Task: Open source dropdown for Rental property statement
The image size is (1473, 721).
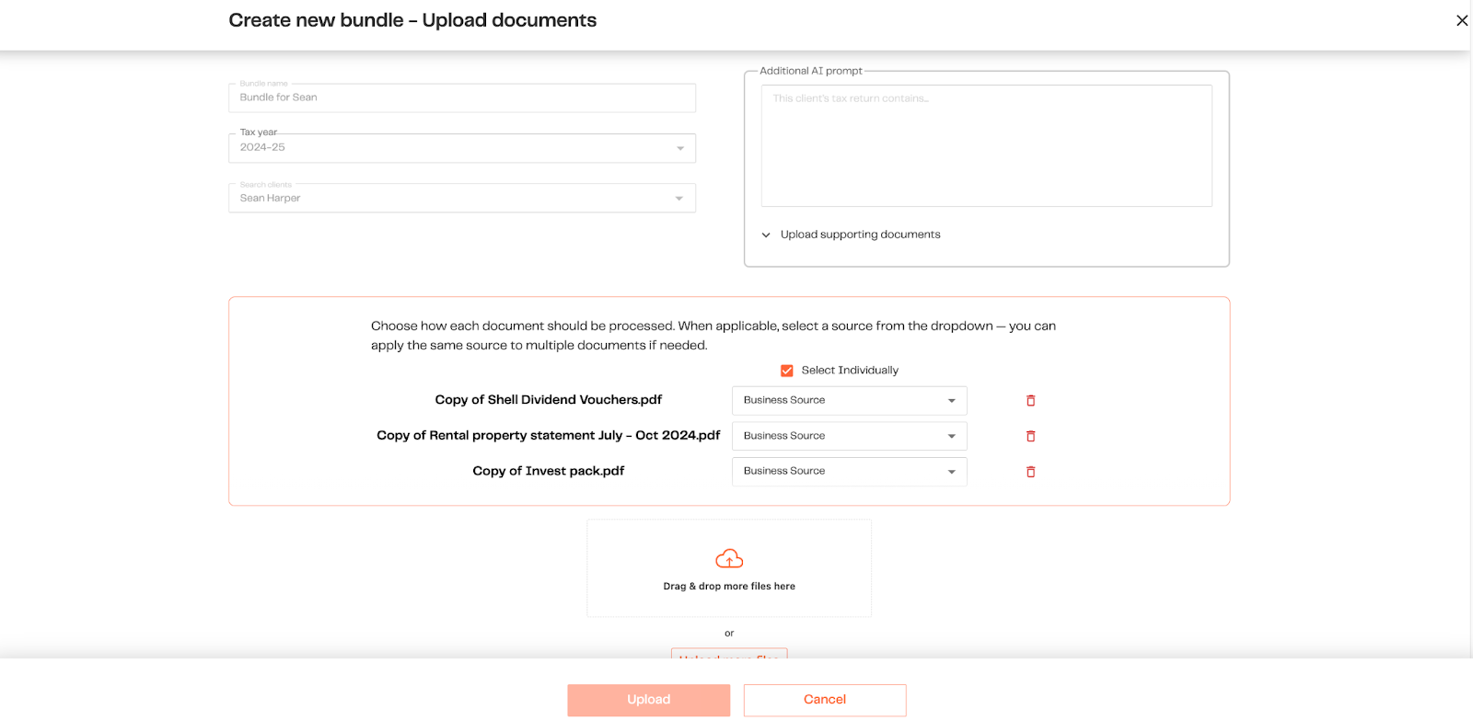Action: pyautogui.click(x=850, y=436)
